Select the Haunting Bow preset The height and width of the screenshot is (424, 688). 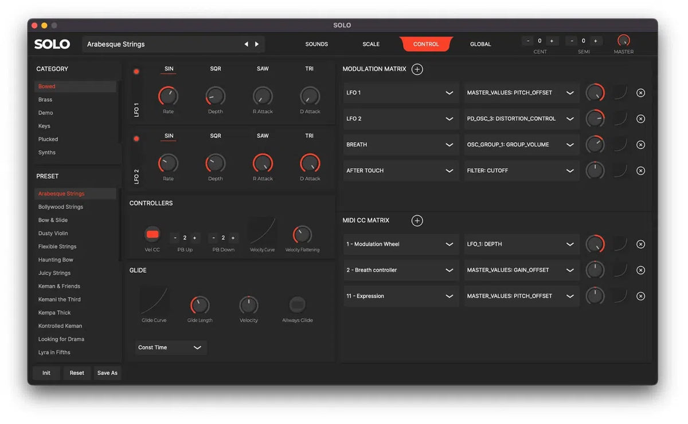coord(55,259)
